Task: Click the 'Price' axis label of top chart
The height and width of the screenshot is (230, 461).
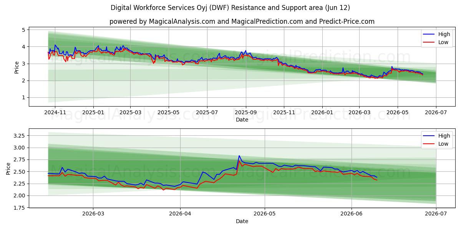Action: tap(17, 67)
